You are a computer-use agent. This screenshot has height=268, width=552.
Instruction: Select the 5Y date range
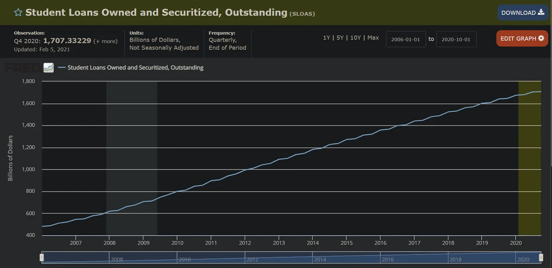coord(340,38)
